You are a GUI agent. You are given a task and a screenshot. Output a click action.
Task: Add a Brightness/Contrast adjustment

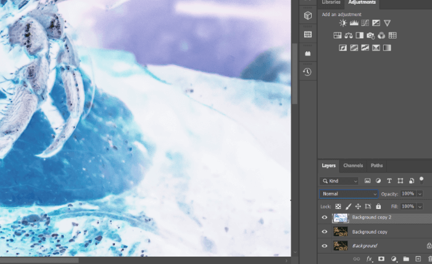pyautogui.click(x=343, y=23)
